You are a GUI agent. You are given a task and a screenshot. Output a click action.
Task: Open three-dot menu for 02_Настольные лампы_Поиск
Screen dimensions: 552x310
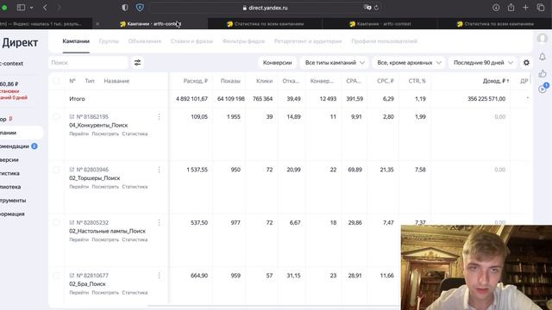(x=159, y=223)
